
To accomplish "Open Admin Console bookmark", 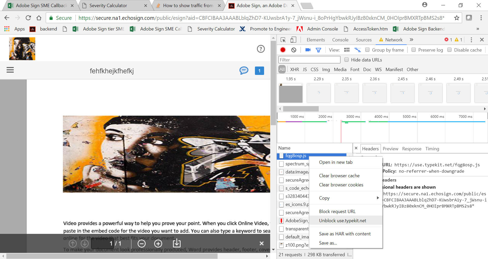I will [317, 29].
